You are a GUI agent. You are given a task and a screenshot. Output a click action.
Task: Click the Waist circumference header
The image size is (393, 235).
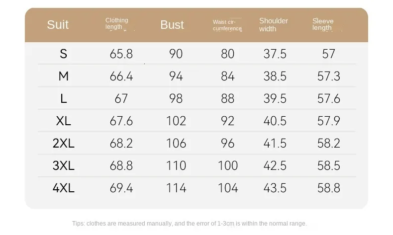click(x=227, y=25)
